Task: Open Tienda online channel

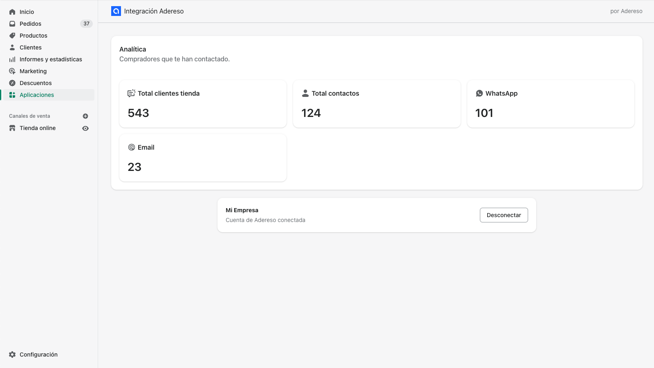Action: (x=38, y=128)
